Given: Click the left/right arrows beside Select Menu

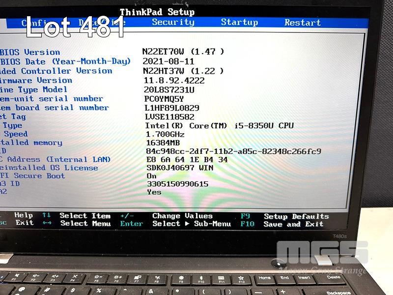Looking at the screenshot, I should click(x=46, y=223).
